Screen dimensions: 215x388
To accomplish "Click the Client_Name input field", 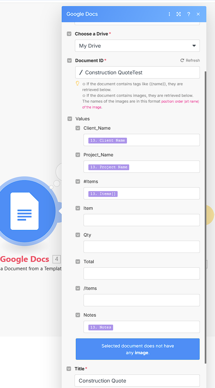I will coord(141,140).
